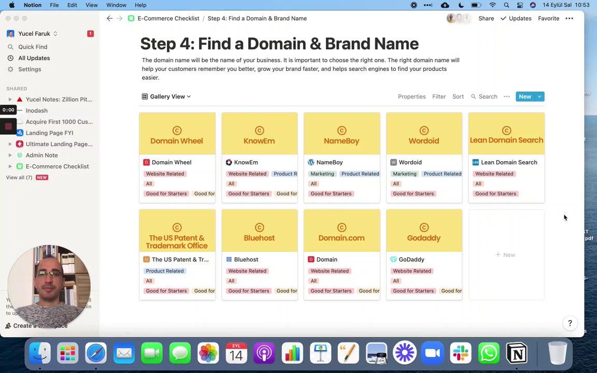
Task: Open the three-dot page options menu at top right
Action: pyautogui.click(x=569, y=18)
